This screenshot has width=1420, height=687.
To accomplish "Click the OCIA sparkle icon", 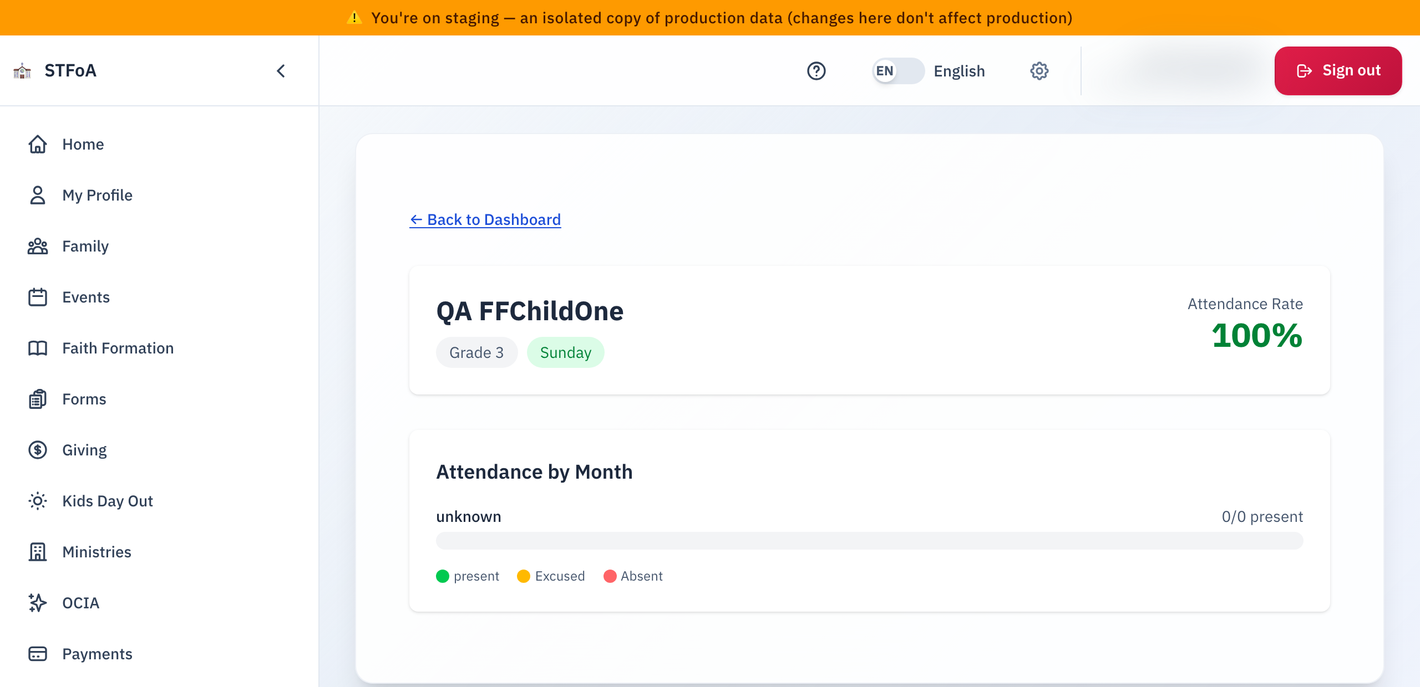I will tap(38, 603).
